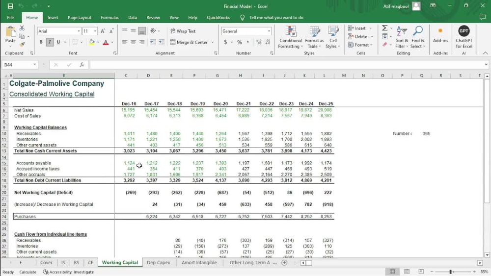Increase font size with the large A icon
This screenshot has height=276, width=491.
point(103,31)
